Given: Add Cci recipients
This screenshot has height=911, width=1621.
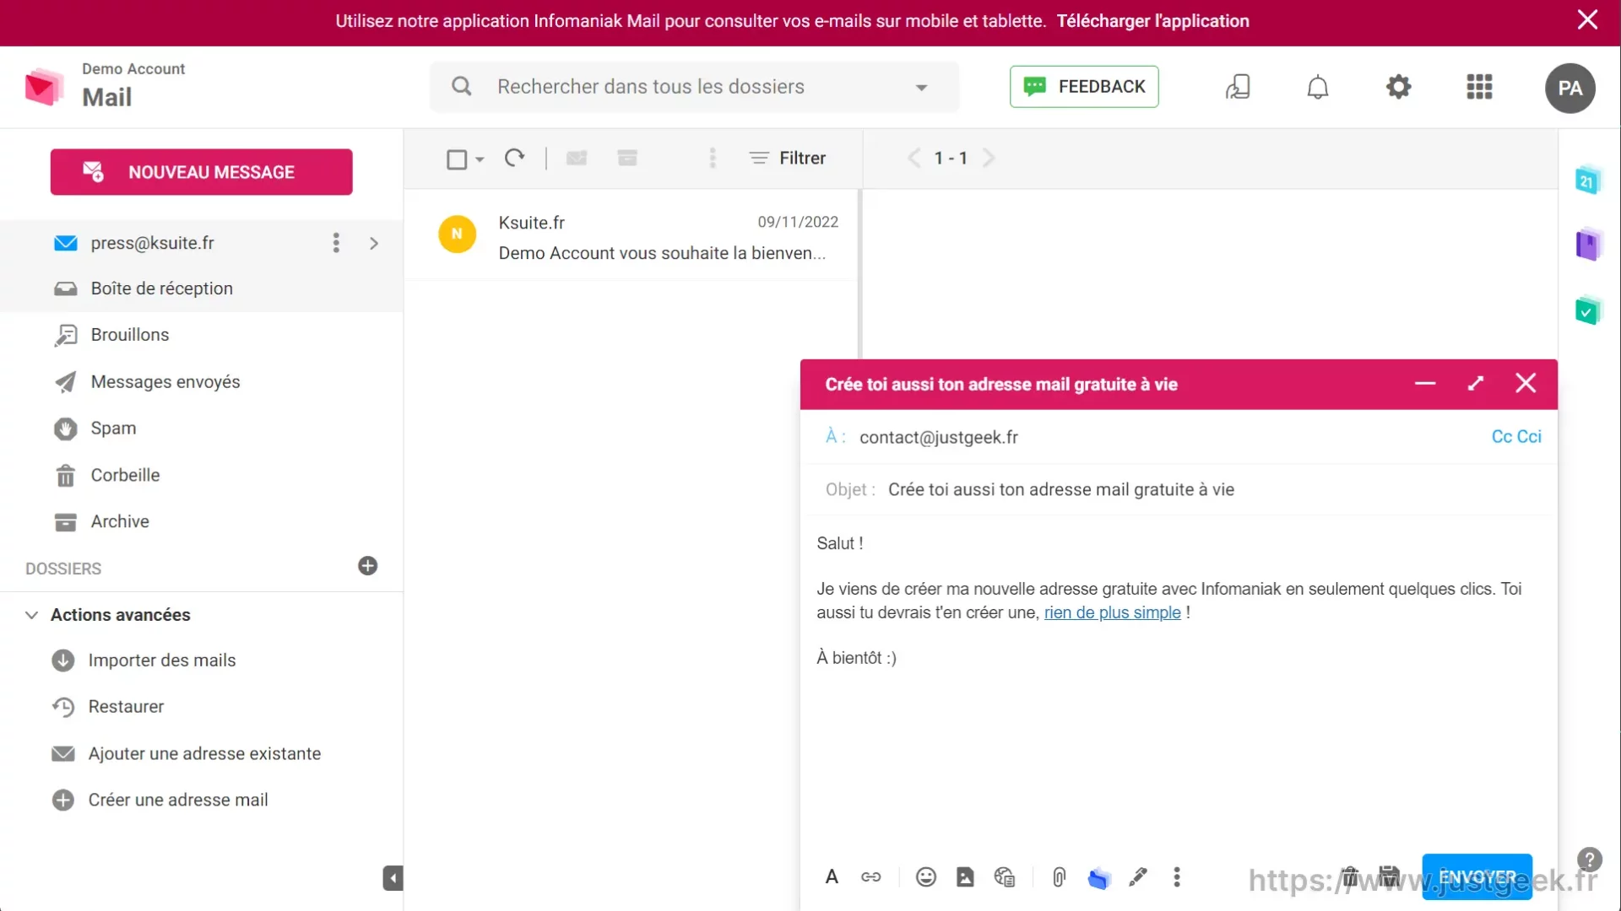Looking at the screenshot, I should pyautogui.click(x=1529, y=437).
